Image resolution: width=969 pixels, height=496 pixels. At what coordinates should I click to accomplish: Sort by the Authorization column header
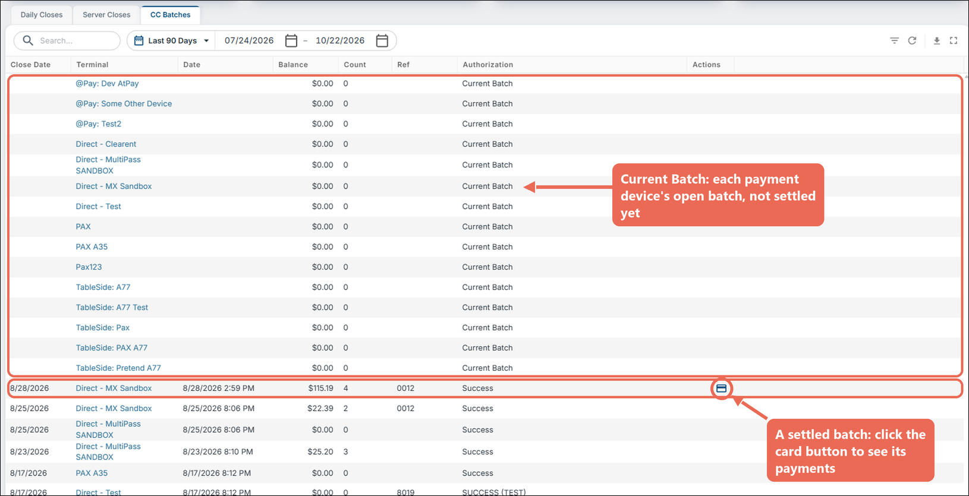click(487, 65)
